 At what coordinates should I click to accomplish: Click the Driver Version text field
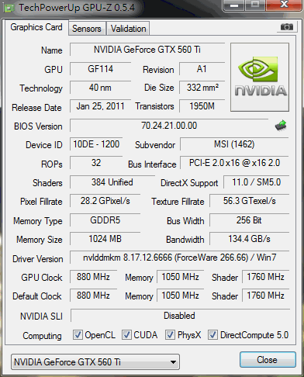point(179,258)
